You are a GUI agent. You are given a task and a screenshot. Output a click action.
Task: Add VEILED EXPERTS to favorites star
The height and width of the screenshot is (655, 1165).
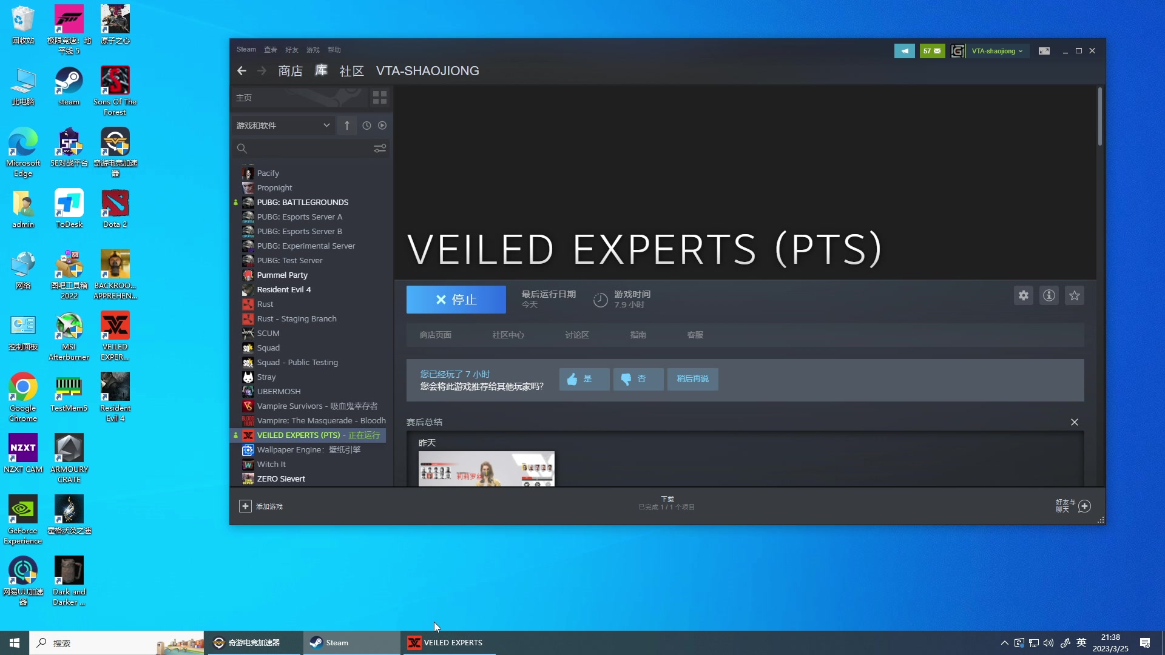[x=1075, y=295]
